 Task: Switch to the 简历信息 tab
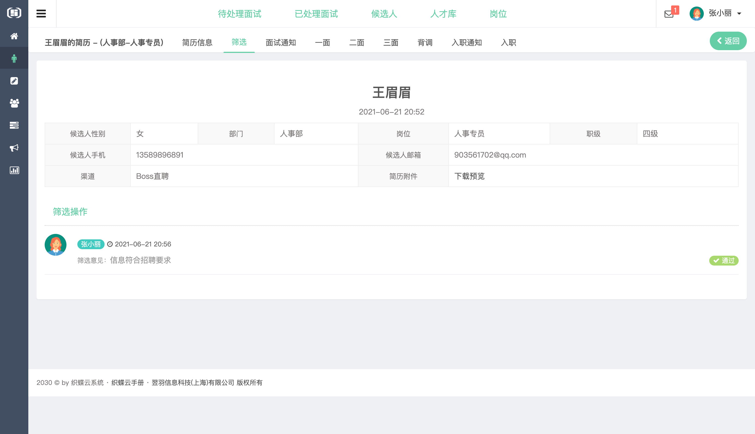coord(197,43)
